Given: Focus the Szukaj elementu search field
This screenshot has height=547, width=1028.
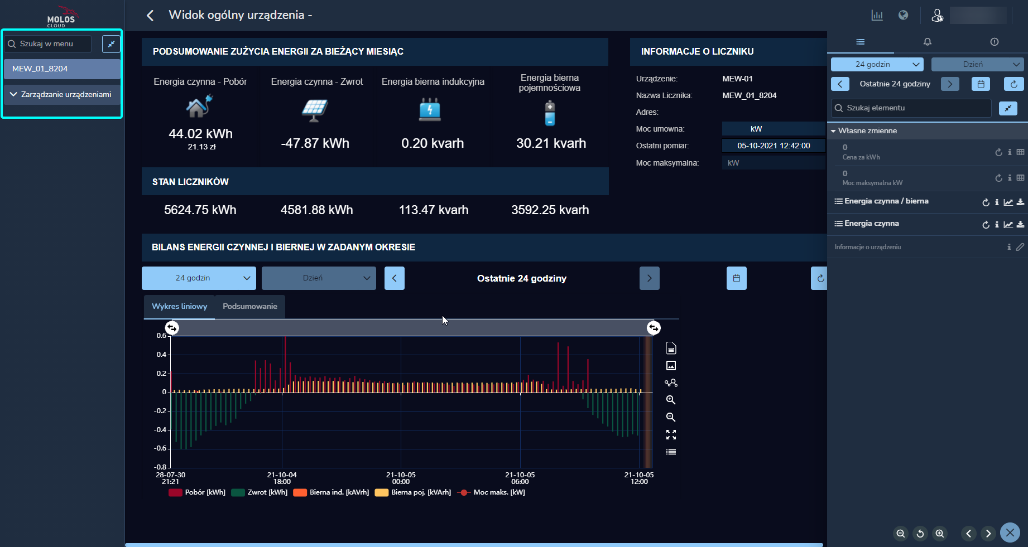Looking at the screenshot, I should pyautogui.click(x=911, y=108).
